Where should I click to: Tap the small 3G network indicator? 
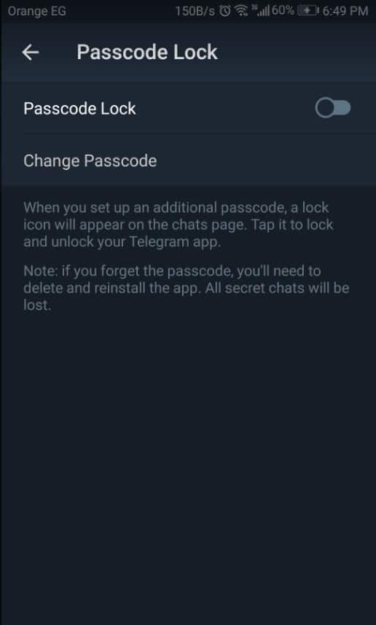point(254,8)
